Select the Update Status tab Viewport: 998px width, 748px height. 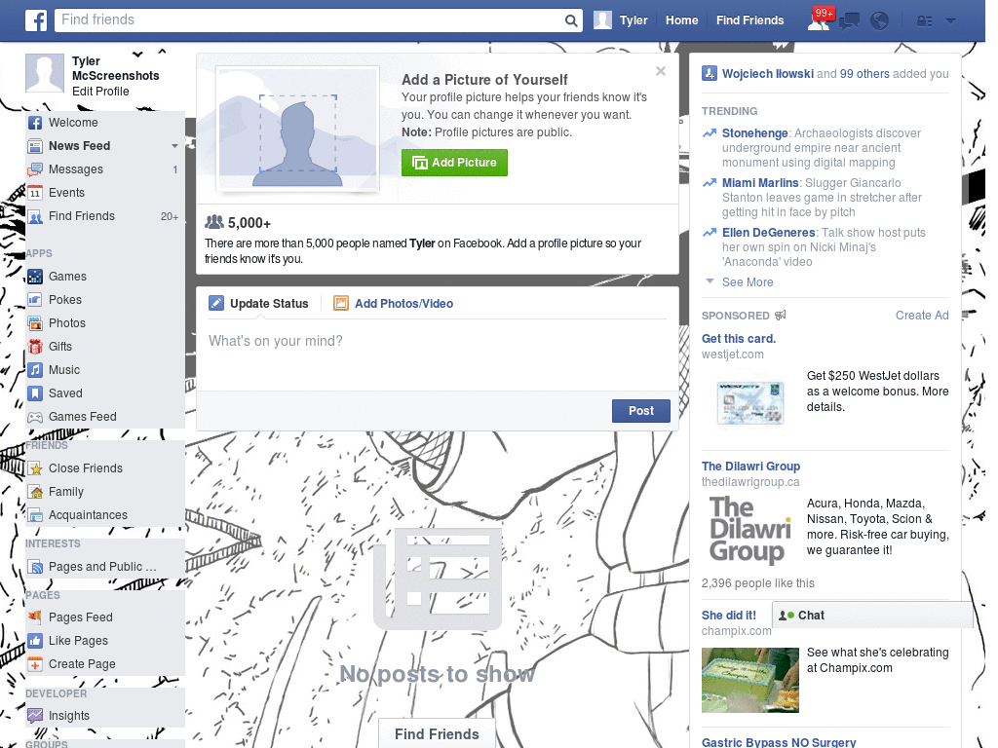[258, 304]
